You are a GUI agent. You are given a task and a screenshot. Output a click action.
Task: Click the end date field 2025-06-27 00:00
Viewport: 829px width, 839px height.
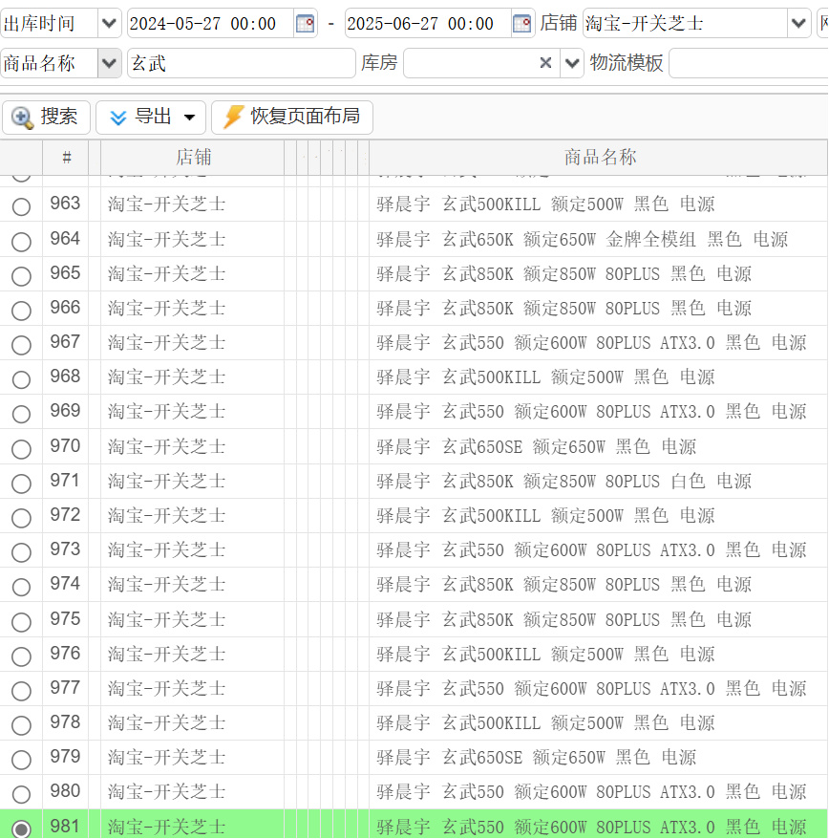427,24
